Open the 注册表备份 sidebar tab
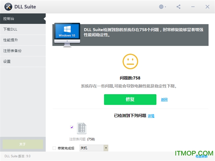Screen dimensions: 215x161 click(x=23, y=51)
